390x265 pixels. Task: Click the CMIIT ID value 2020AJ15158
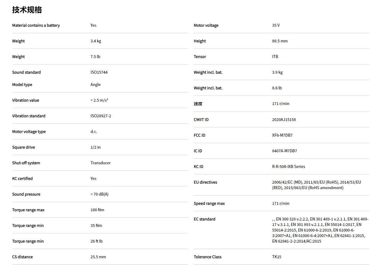coord(284,120)
